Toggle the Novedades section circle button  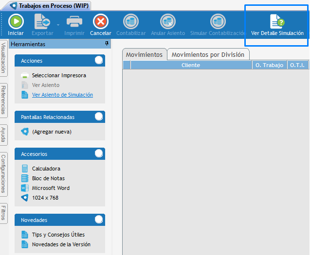pos(99,220)
